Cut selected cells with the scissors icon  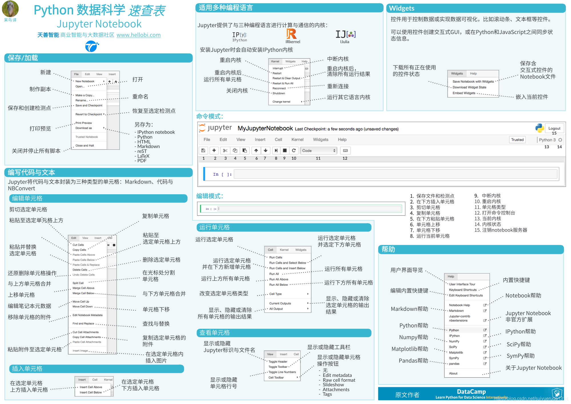[x=225, y=151]
